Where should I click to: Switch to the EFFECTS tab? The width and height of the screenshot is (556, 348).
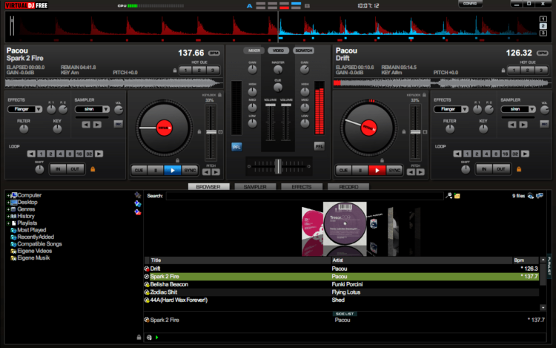coord(302,186)
